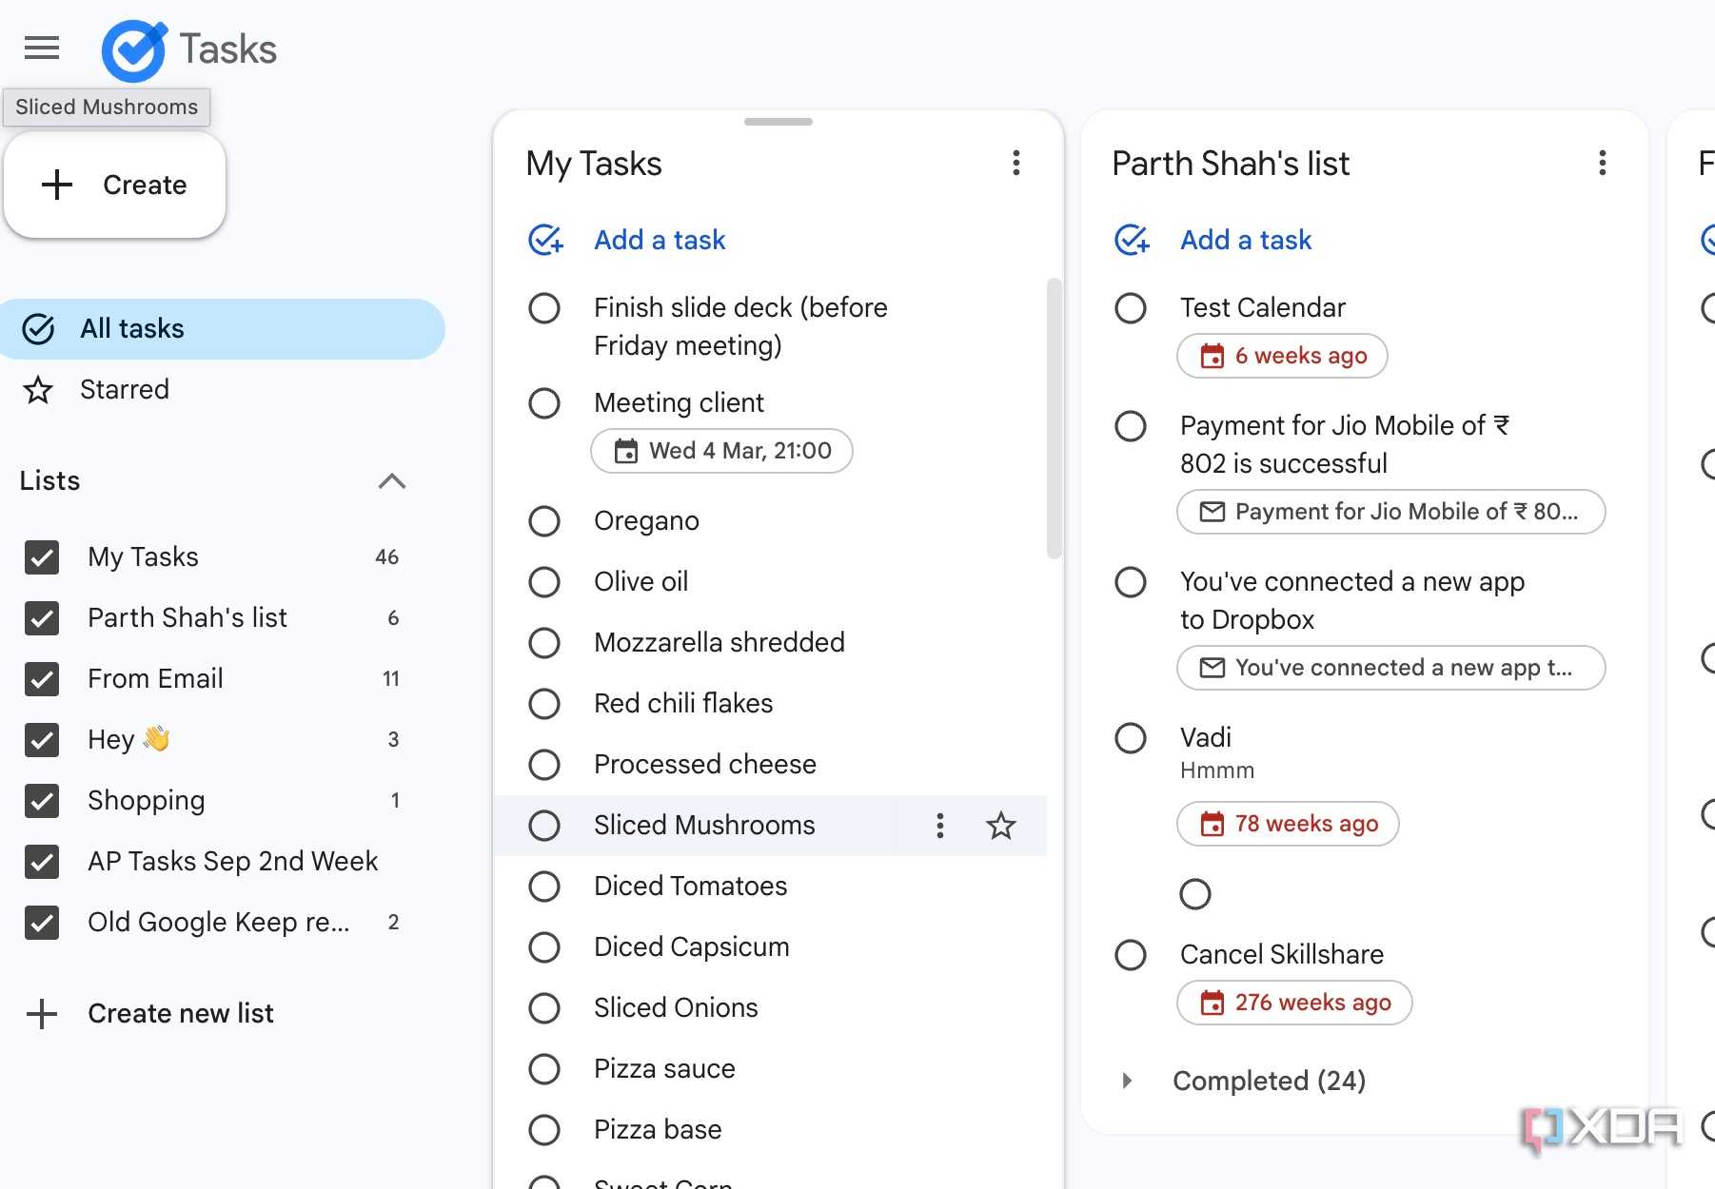Image resolution: width=1715 pixels, height=1189 pixels.
Task: Select Starred view
Action: (223, 390)
